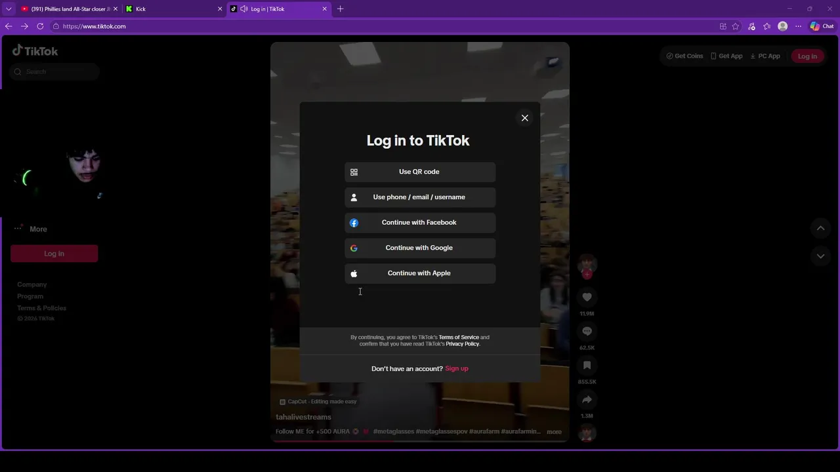Click the person icon for phone/email
Viewport: 840px width, 472px height.
point(354,197)
